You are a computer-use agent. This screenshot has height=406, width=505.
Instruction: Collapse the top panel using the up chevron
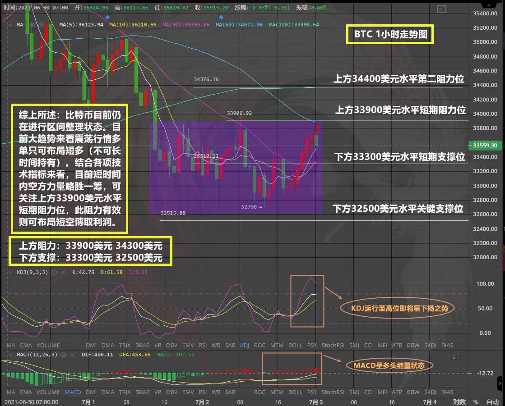pos(489,5)
